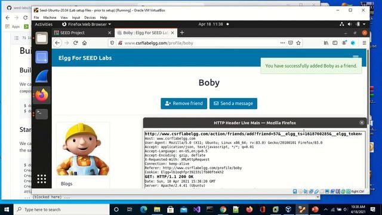Open the Elgg site hamburger menu
The width and height of the screenshot is (382, 215).
(356, 57)
